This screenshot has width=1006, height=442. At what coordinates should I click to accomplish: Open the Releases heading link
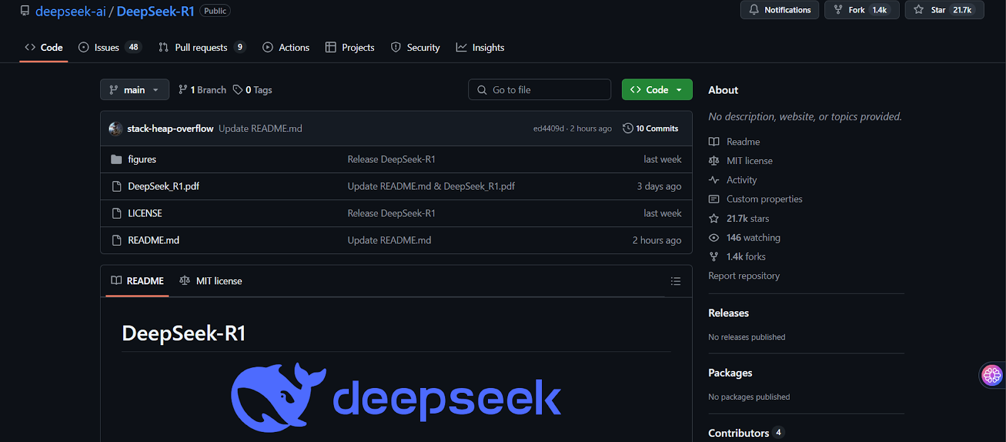click(x=728, y=313)
